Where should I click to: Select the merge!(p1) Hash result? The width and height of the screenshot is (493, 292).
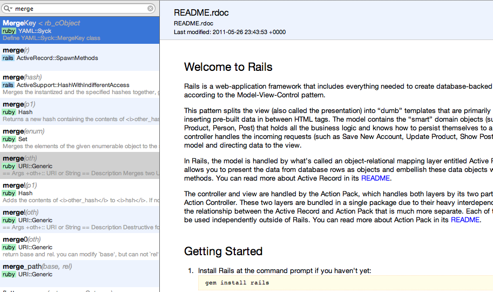(79, 193)
